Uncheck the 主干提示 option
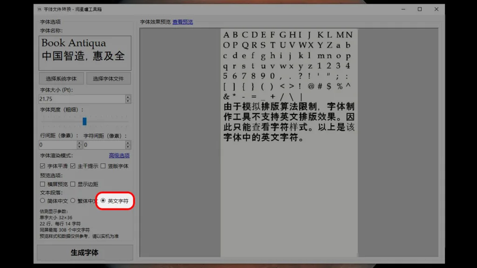The height and width of the screenshot is (268, 477). click(x=73, y=166)
